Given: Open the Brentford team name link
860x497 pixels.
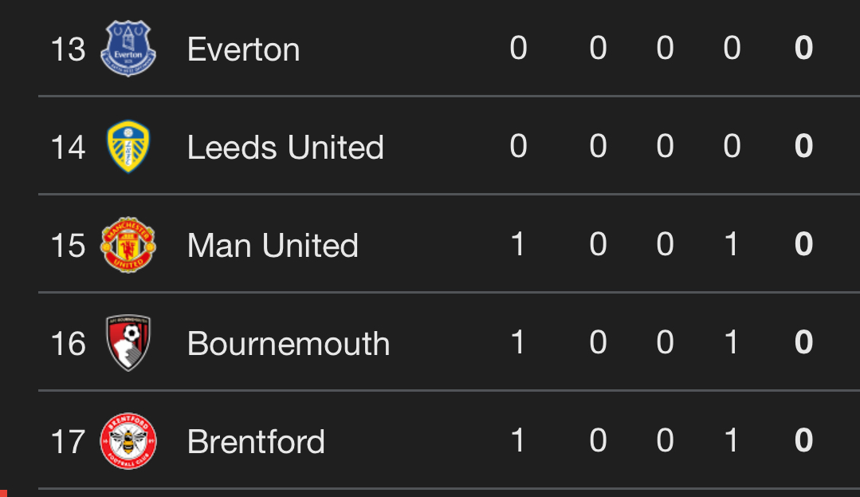Looking at the screenshot, I should point(256,441).
